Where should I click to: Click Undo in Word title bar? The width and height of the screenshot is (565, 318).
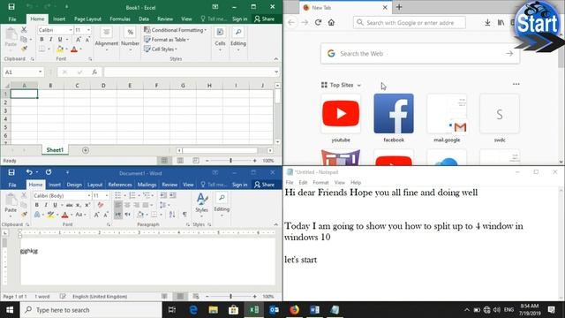click(29, 172)
